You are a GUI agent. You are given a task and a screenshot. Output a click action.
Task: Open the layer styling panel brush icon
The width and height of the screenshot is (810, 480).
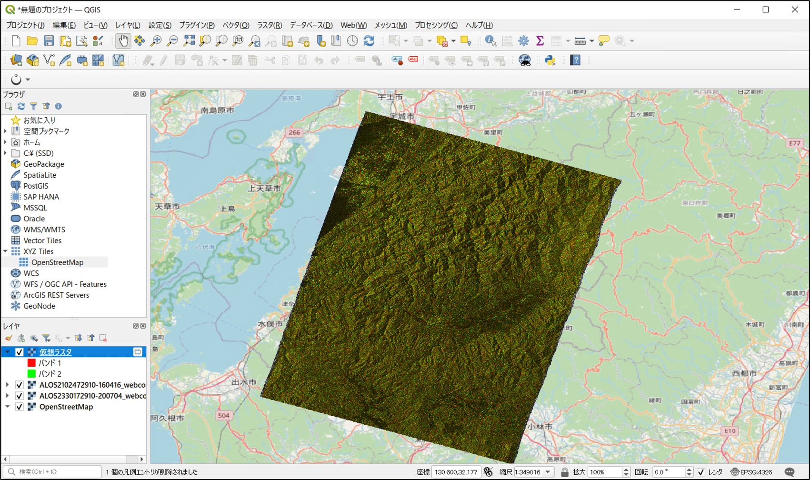pos(9,338)
